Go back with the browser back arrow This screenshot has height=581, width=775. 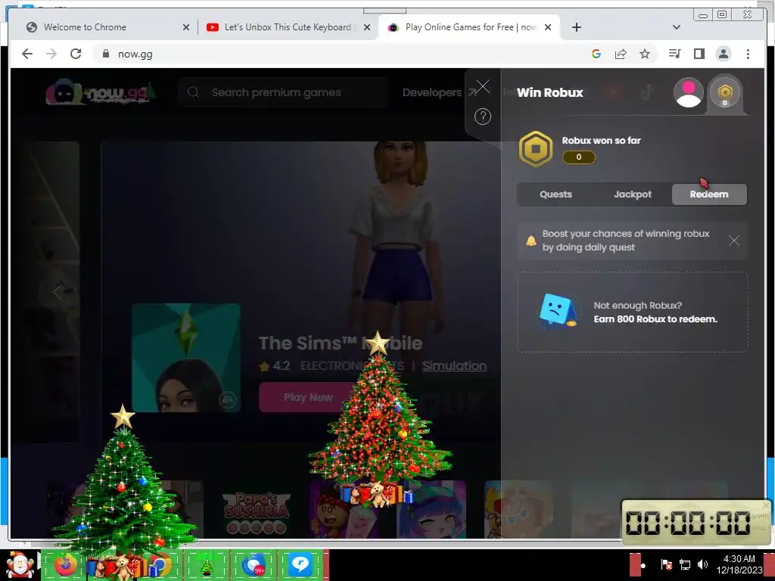pos(27,54)
